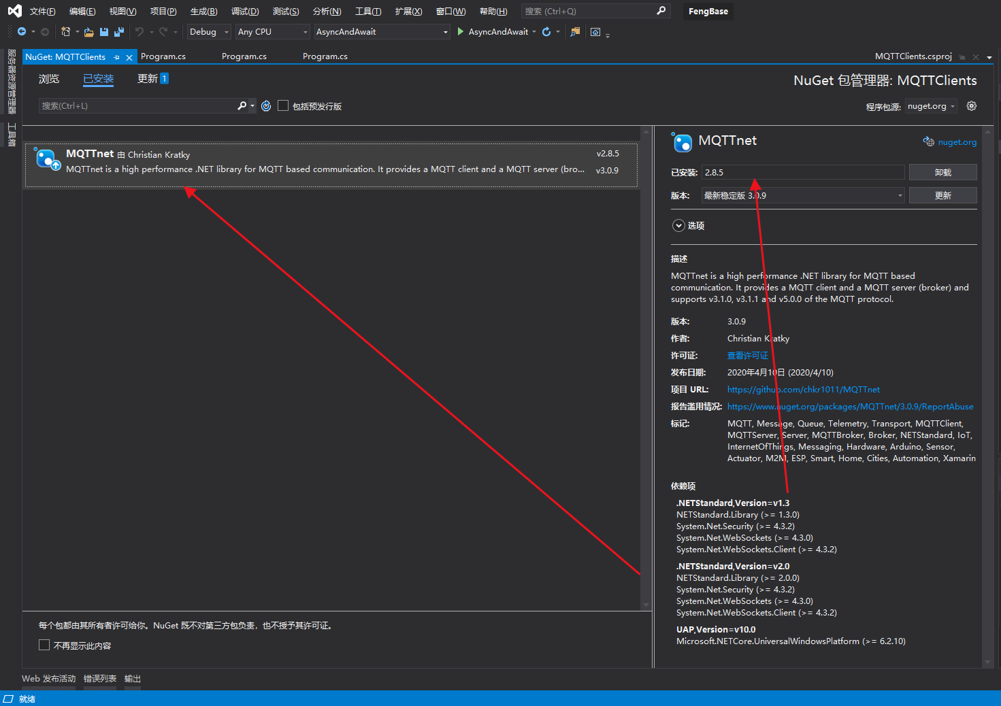1001x706 pixels.
Task: Open the Help menu
Action: coord(493,12)
